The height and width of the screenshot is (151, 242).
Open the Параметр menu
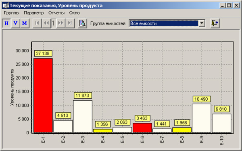[34, 13]
